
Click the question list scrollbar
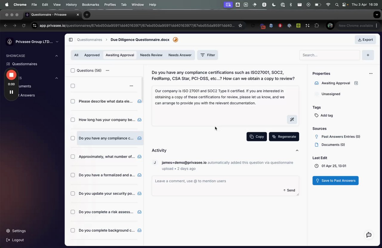tap(142, 90)
